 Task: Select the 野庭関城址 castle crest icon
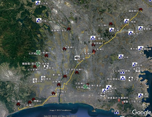(x=123, y=78)
